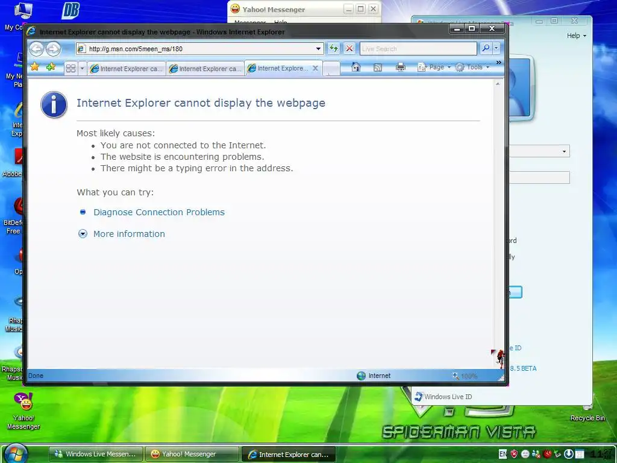Open Quick Tabs thumbnail view

tap(71, 69)
